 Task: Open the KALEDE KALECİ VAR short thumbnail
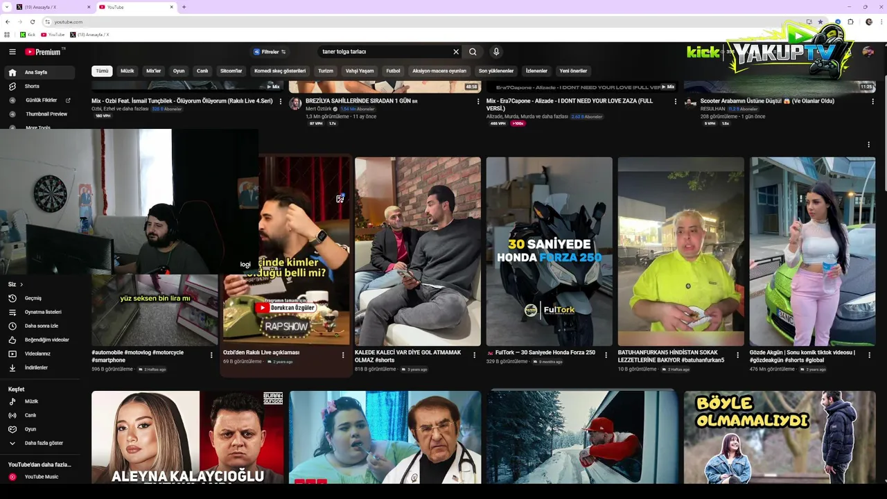click(418, 251)
